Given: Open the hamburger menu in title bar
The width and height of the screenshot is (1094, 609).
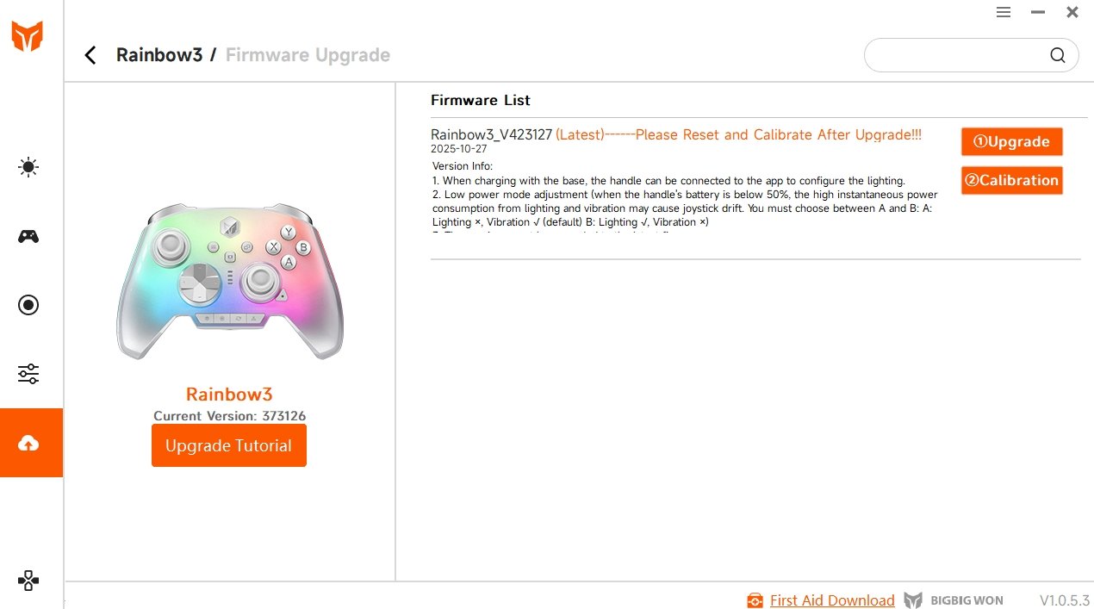Looking at the screenshot, I should tap(1004, 12).
